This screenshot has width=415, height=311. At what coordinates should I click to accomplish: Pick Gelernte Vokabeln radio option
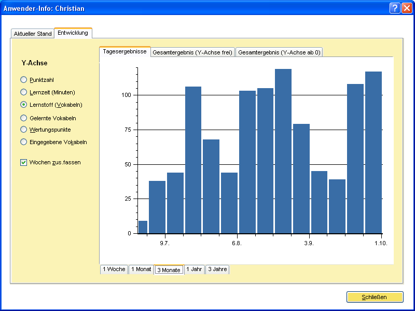[x=23, y=118]
